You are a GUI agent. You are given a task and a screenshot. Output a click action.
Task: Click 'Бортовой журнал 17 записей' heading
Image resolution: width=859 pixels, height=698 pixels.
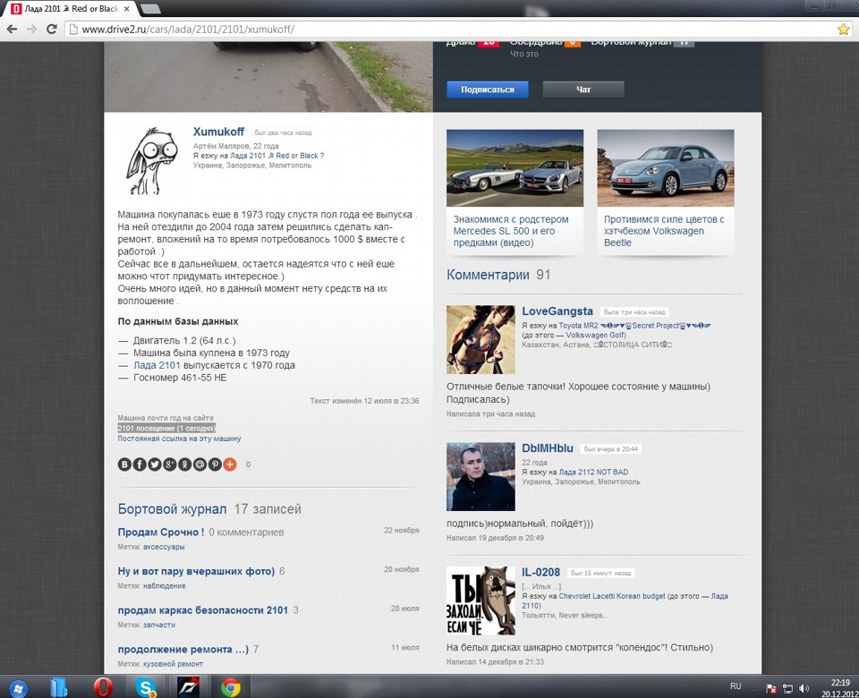209,509
